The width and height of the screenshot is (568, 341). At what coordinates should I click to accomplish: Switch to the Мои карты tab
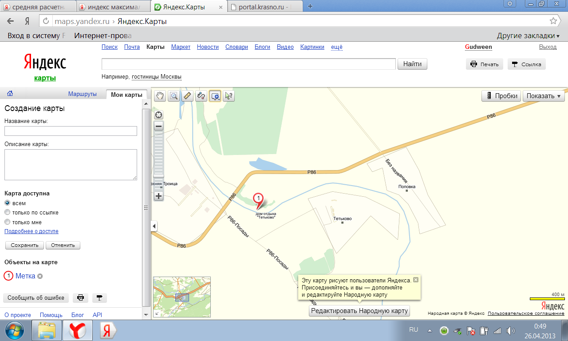126,94
